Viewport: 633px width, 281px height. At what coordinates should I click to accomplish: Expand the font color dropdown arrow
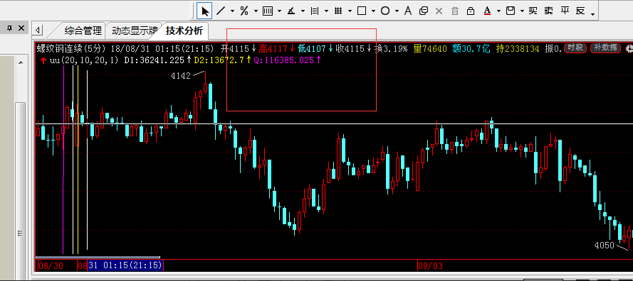pyautogui.click(x=499, y=11)
